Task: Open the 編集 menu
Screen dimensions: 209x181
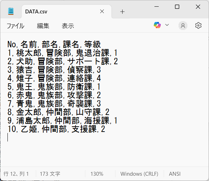Action: pos(43,26)
